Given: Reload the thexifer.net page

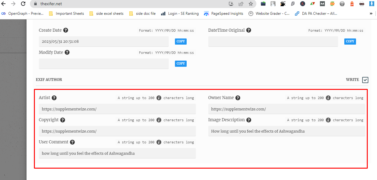Looking at the screenshot, I should click(23, 4).
